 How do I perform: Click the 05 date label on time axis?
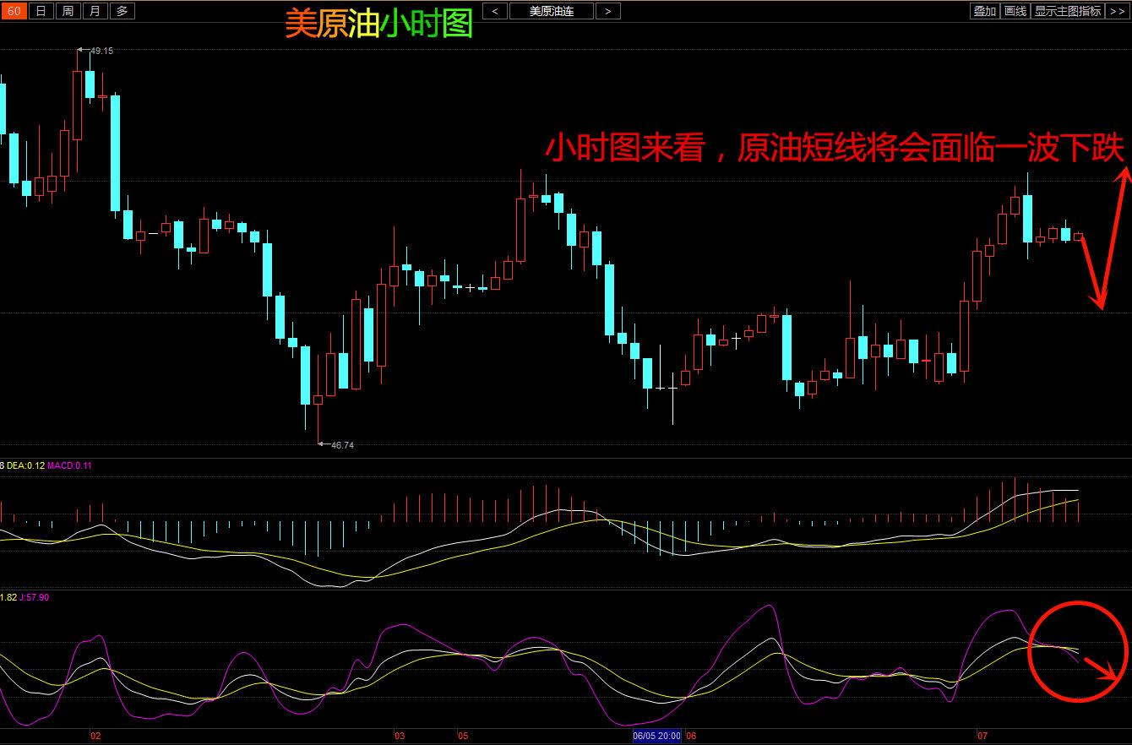coord(463,736)
